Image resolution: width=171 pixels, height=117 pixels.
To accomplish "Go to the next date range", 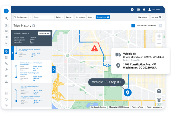I will tap(160, 25).
